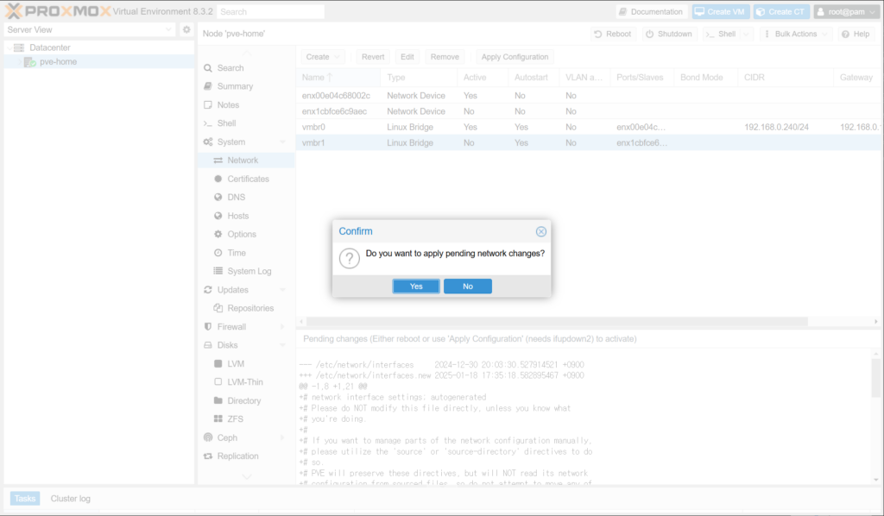Switch to the Cluster log tab
Viewport: 884px width, 516px height.
tap(70, 499)
